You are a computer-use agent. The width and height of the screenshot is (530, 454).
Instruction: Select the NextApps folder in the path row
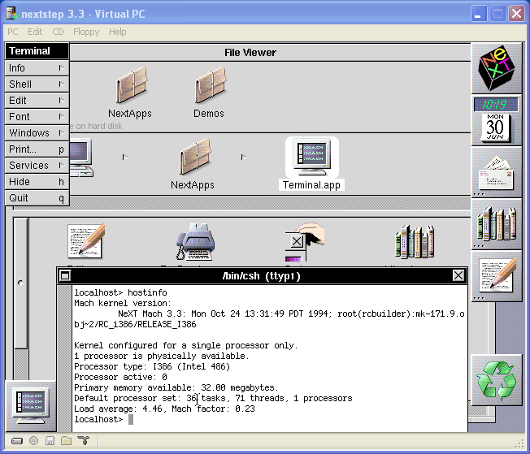(x=195, y=157)
